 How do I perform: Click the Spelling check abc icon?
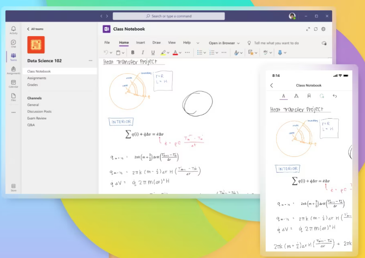click(x=265, y=52)
